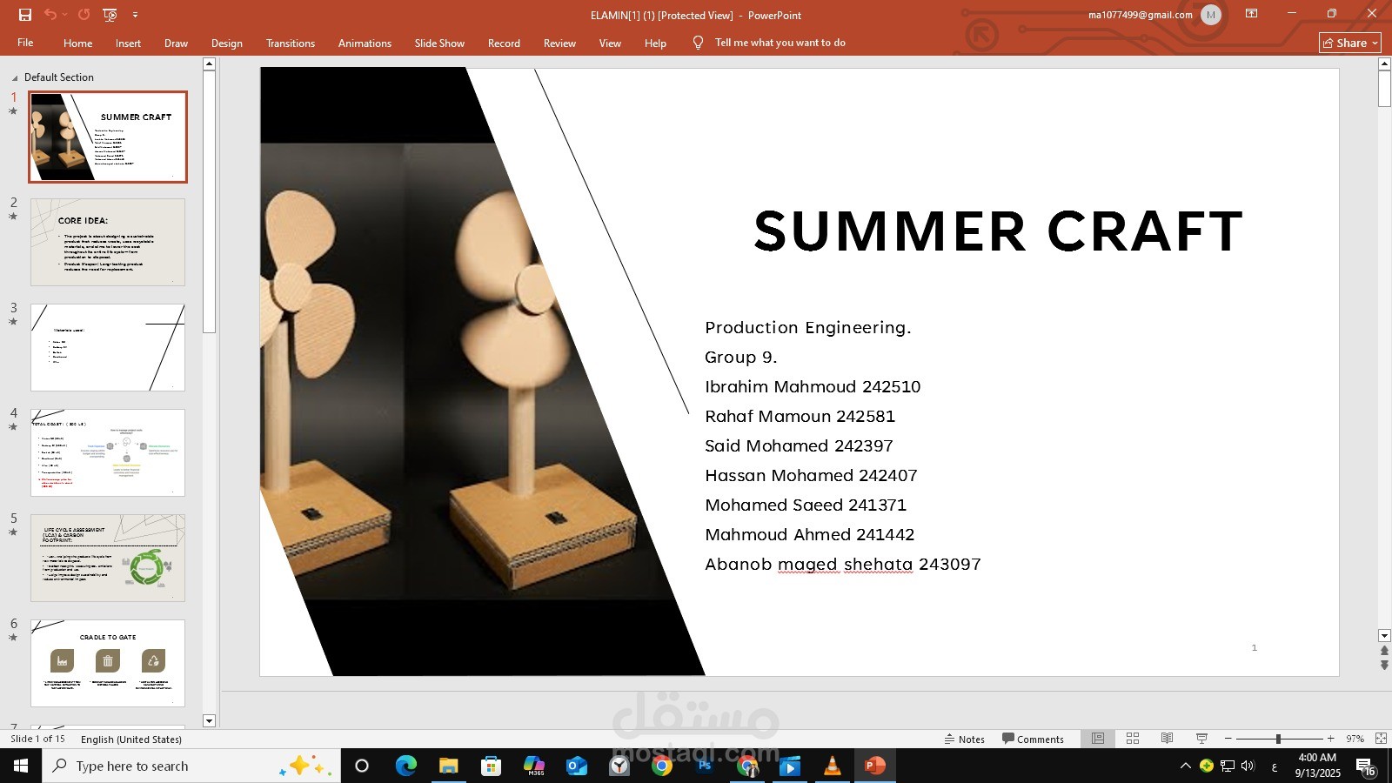Switch to the Record tab
Image resolution: width=1392 pixels, height=783 pixels.
pyautogui.click(x=504, y=43)
